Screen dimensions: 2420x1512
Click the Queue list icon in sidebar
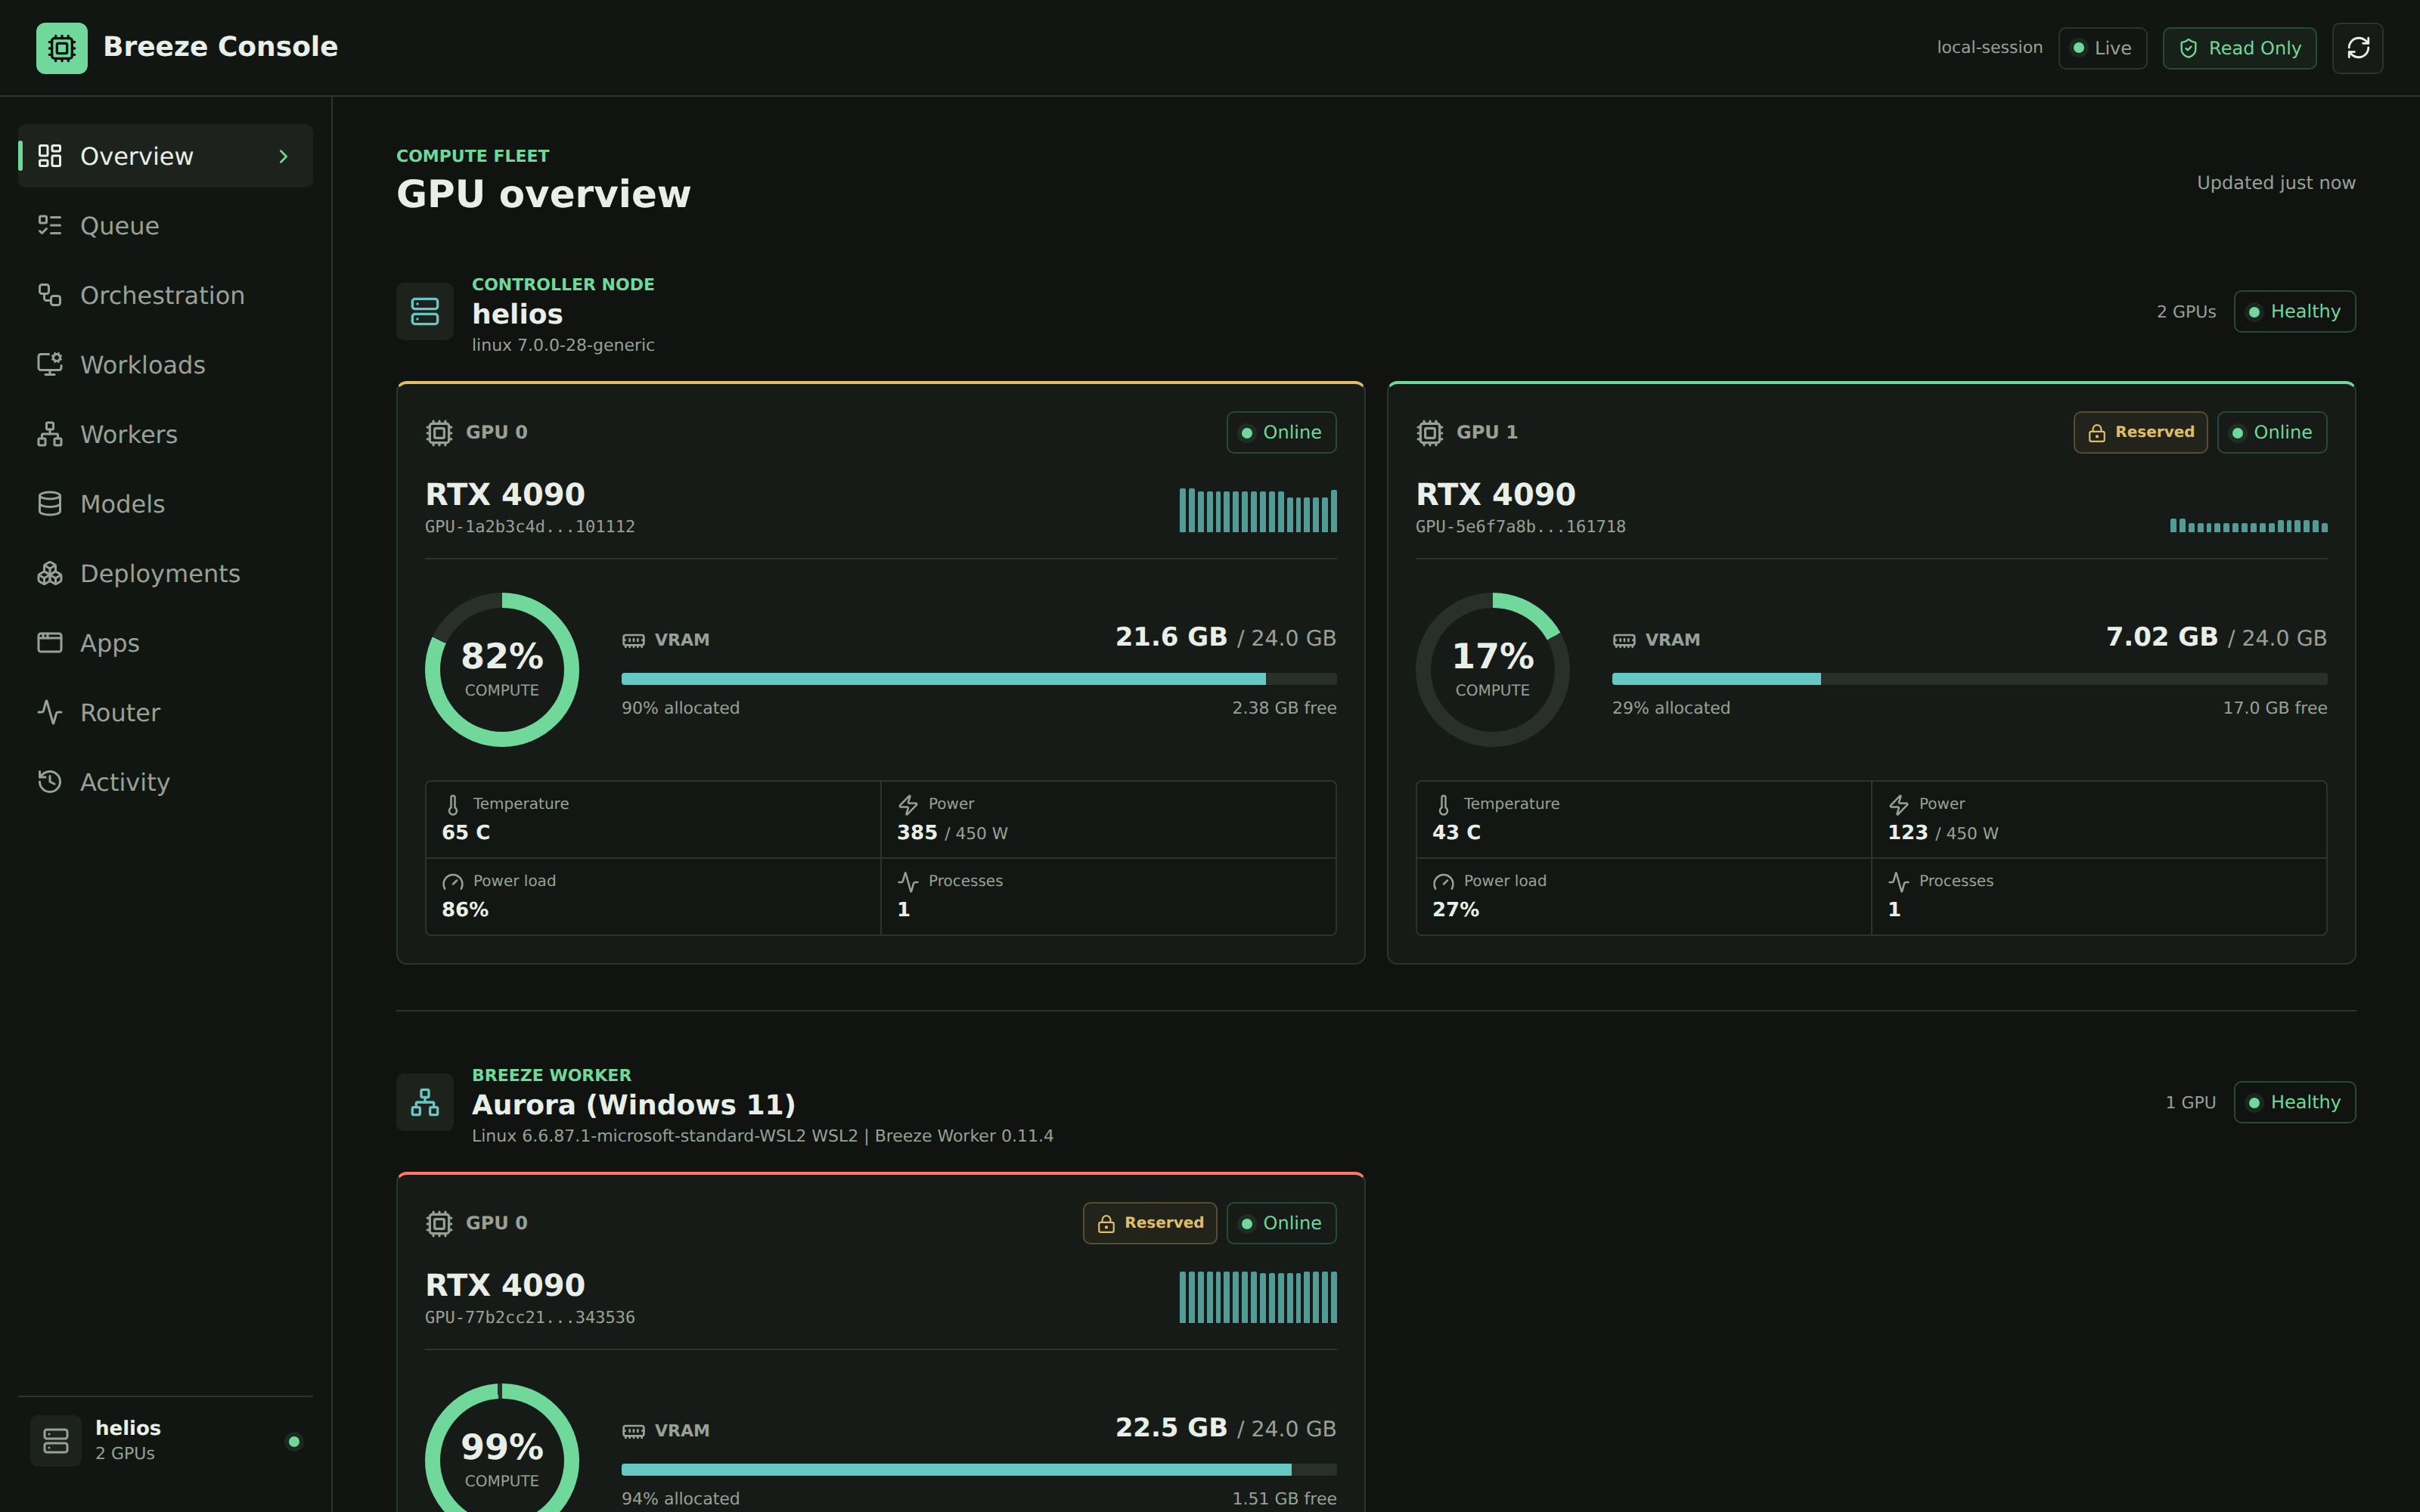point(50,225)
